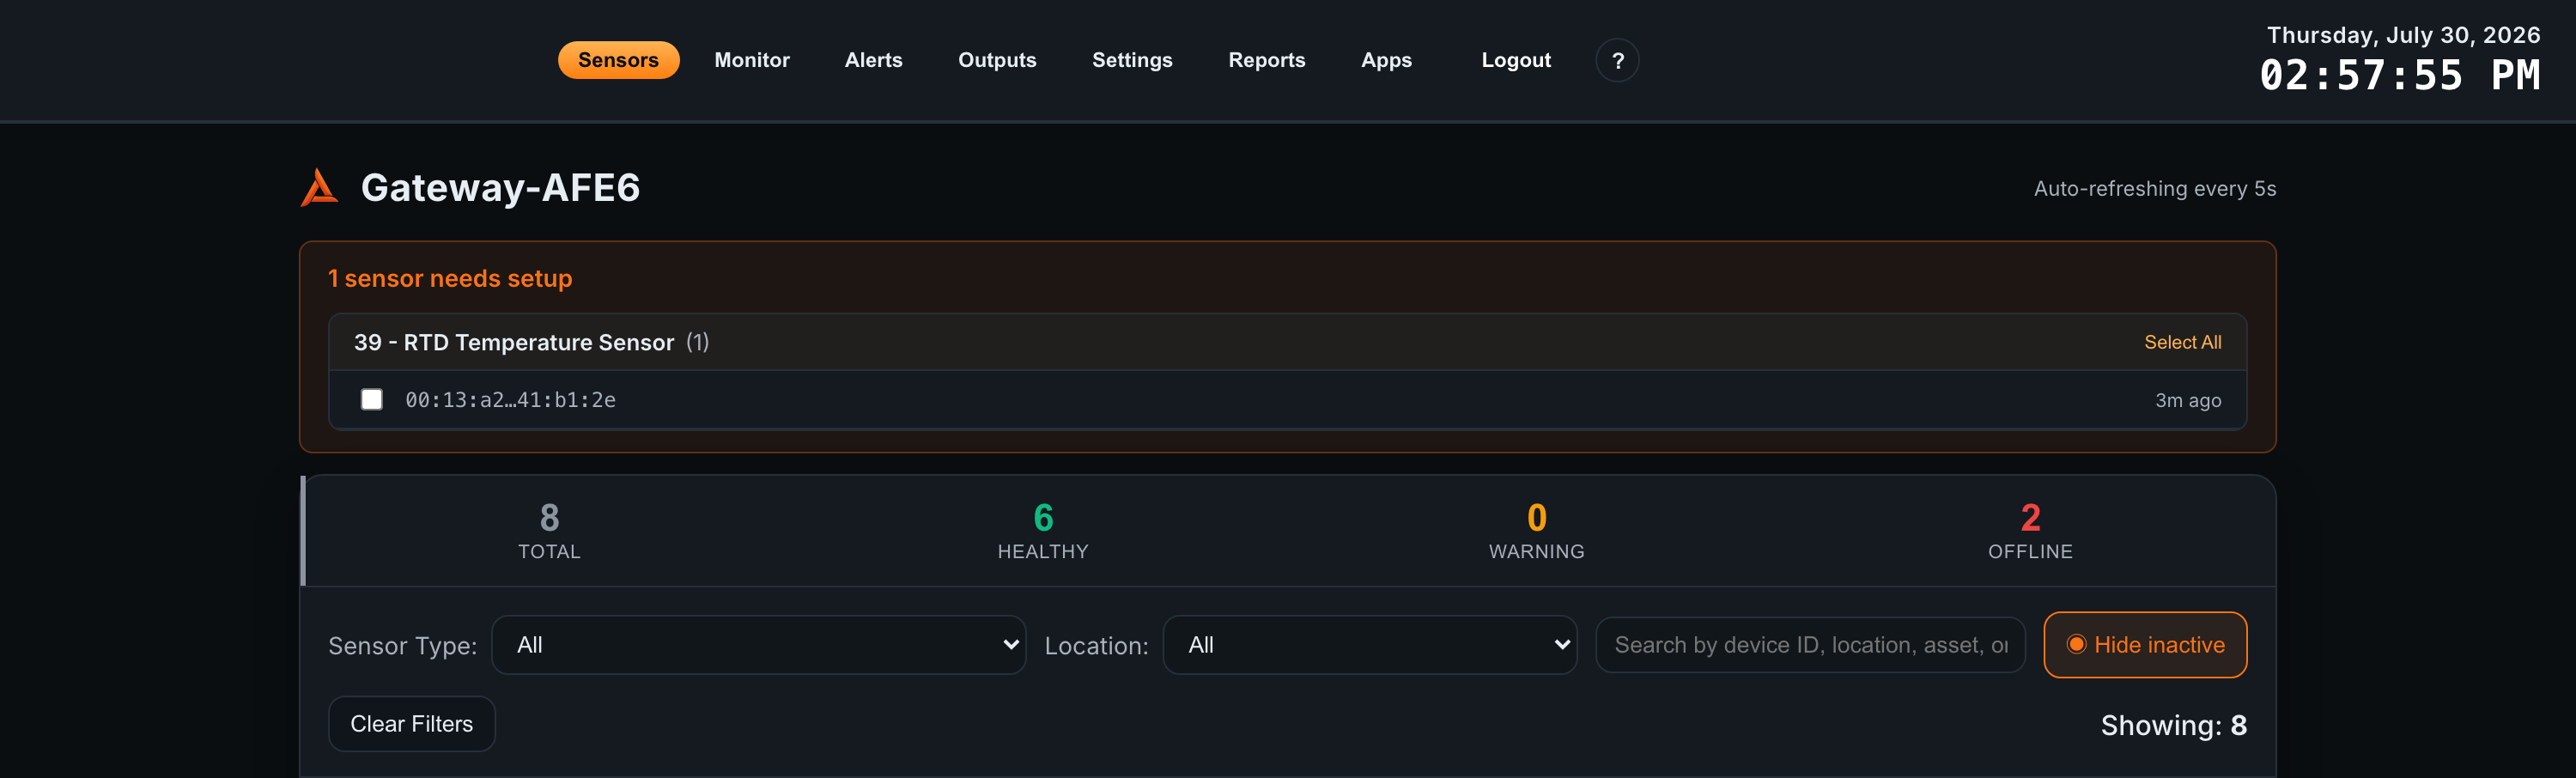
Task: Open the Alerts tab
Action: [x=873, y=60]
